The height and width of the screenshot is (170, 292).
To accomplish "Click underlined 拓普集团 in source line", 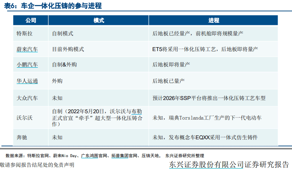I will 120,156.
